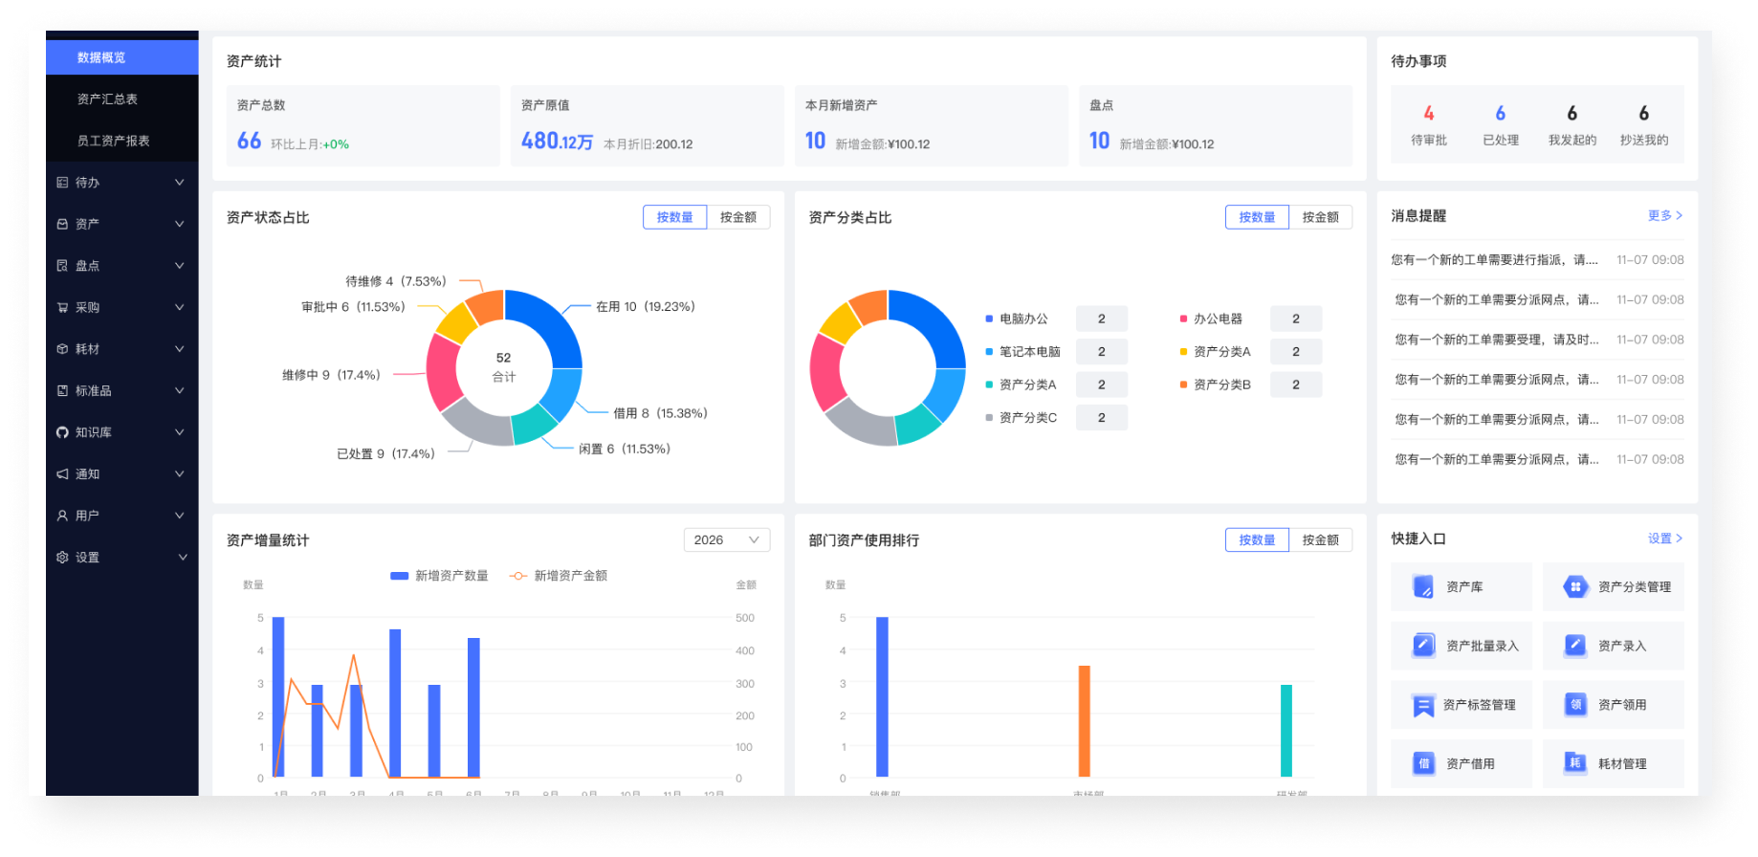This screenshot has height=857, width=1758.
Task: Expand the 知识库 menu chevron
Action: [179, 432]
